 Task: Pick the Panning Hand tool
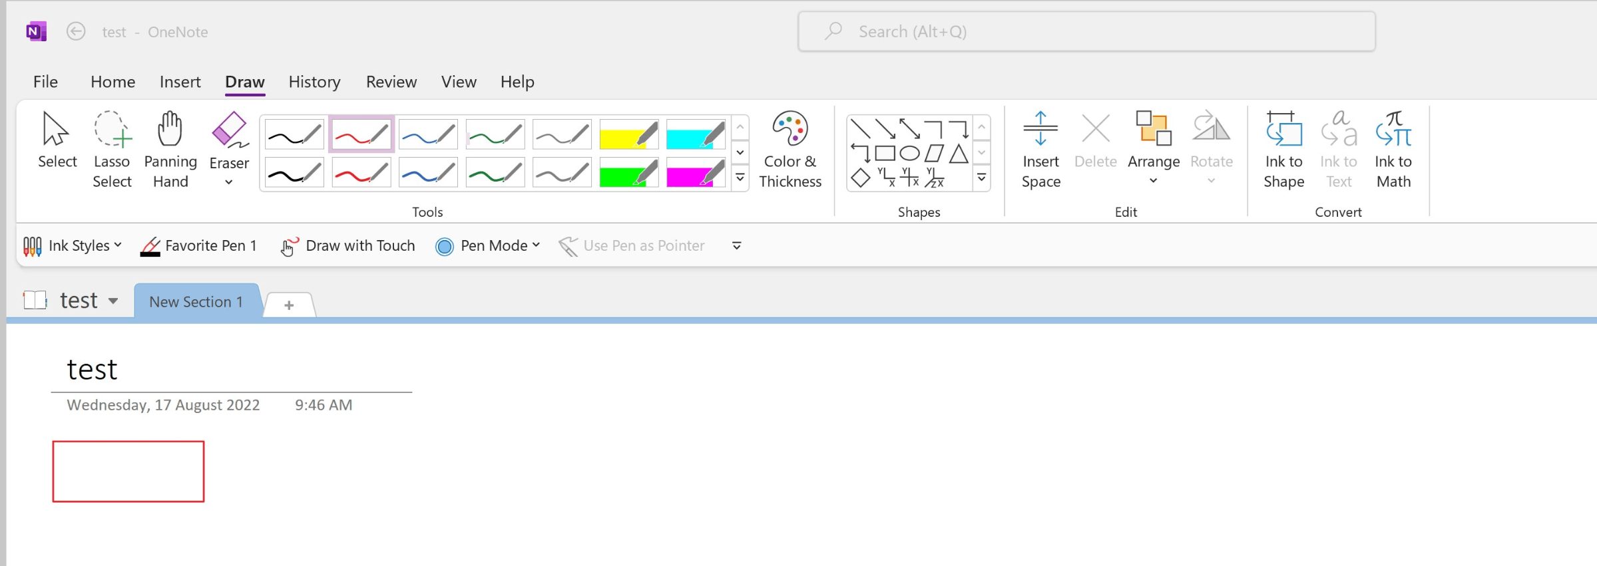pos(170,150)
